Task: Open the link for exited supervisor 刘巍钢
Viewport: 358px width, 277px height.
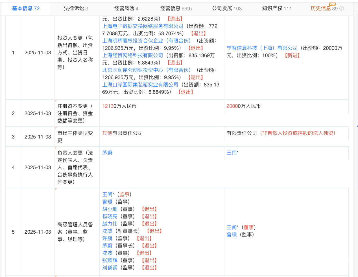Action: point(110,267)
